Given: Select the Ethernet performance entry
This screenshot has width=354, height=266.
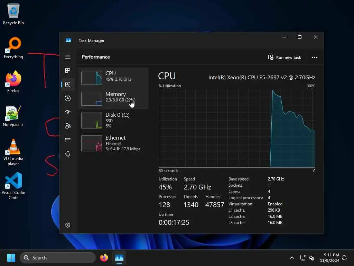Looking at the screenshot, I should pos(113,143).
